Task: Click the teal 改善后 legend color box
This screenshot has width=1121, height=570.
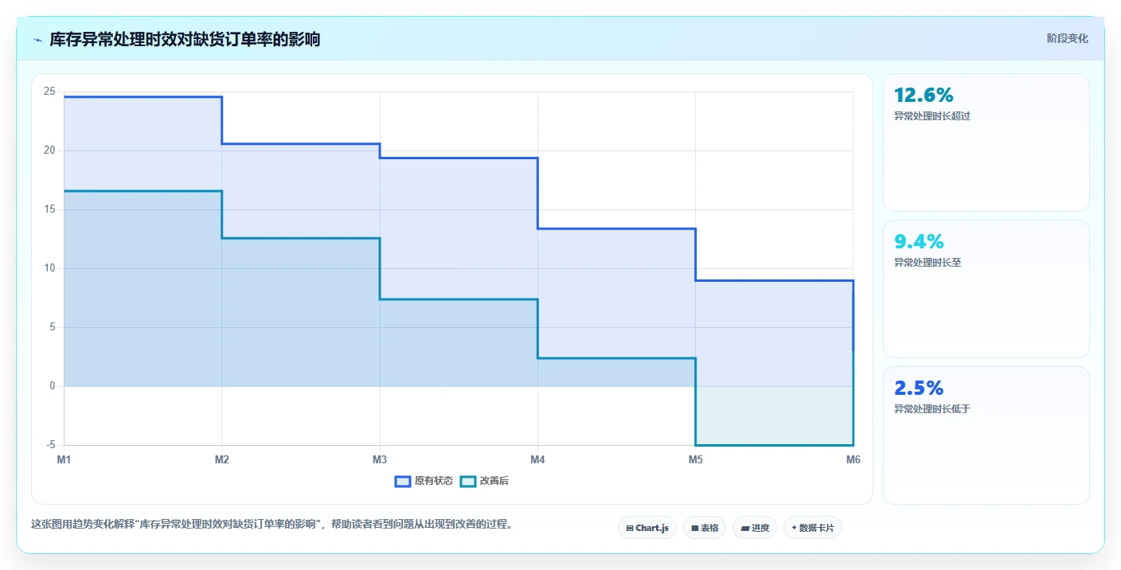Action: click(x=468, y=481)
